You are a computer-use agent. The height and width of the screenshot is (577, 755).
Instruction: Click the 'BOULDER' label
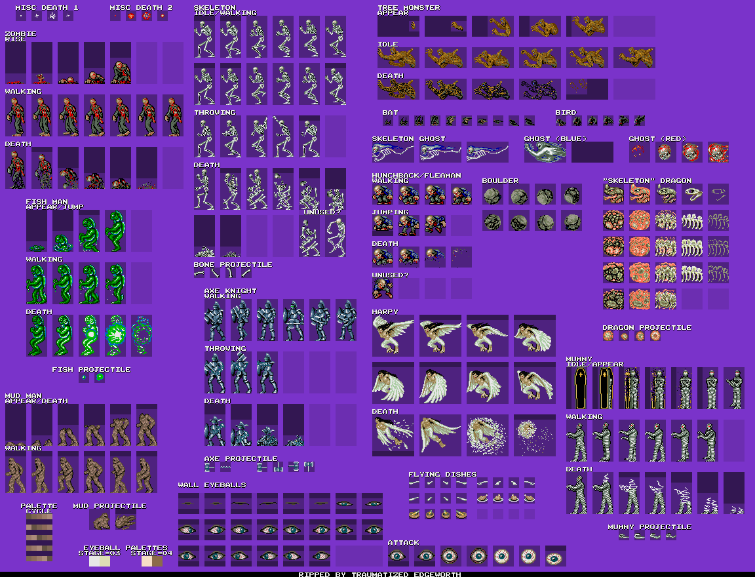(x=500, y=180)
